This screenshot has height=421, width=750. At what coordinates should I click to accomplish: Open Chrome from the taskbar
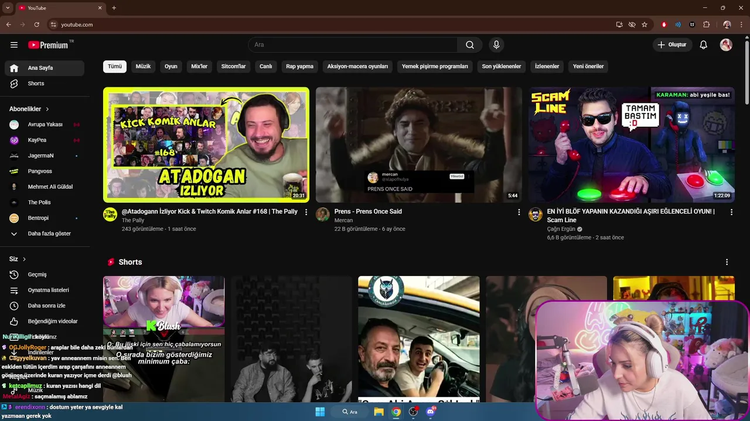(397, 412)
